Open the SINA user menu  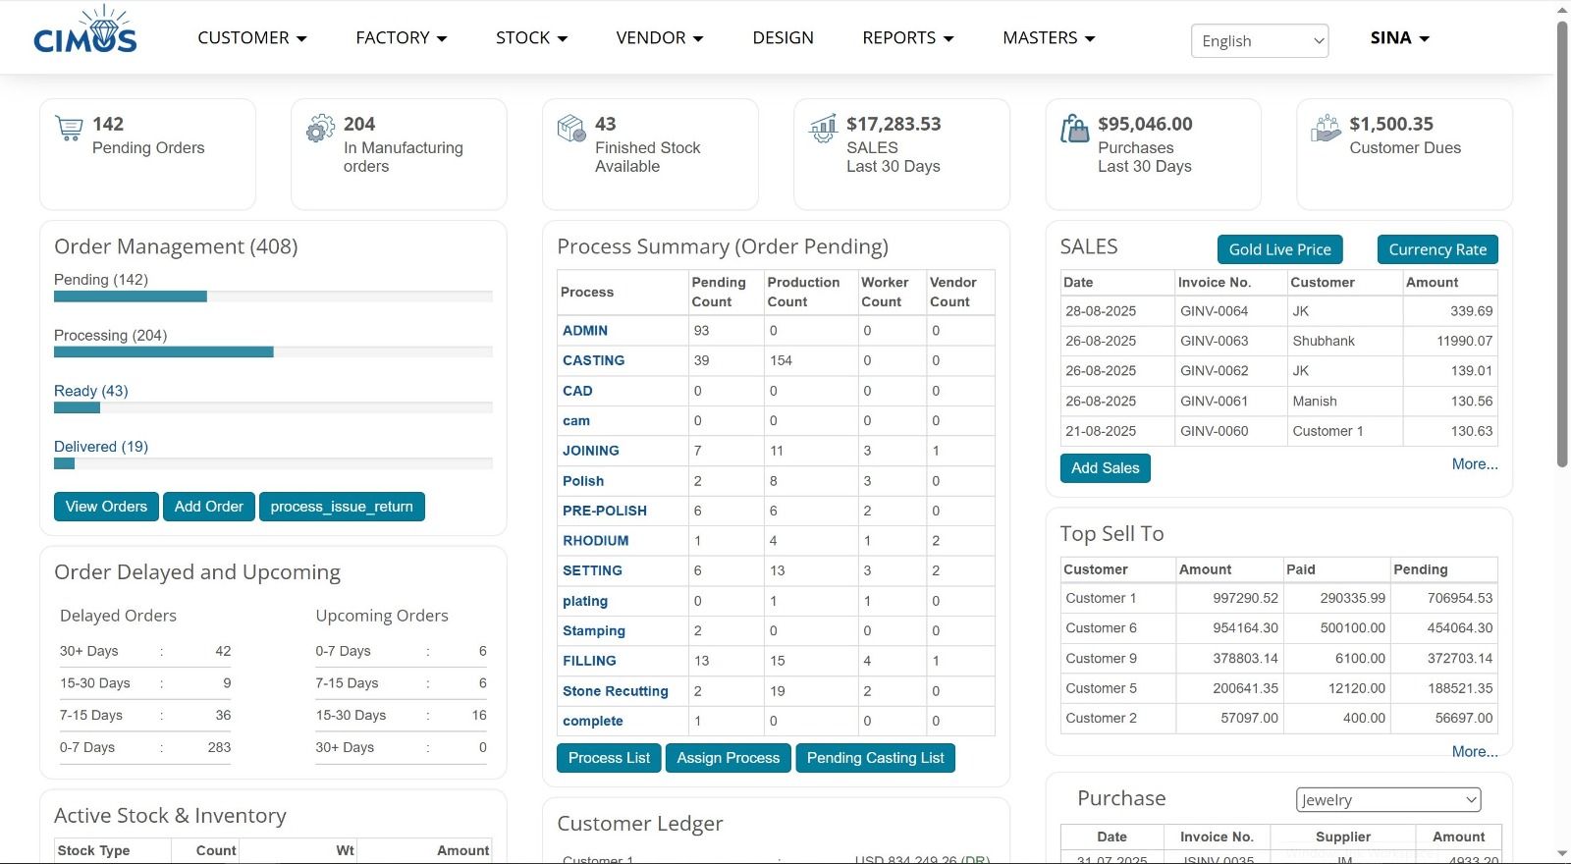coord(1400,38)
